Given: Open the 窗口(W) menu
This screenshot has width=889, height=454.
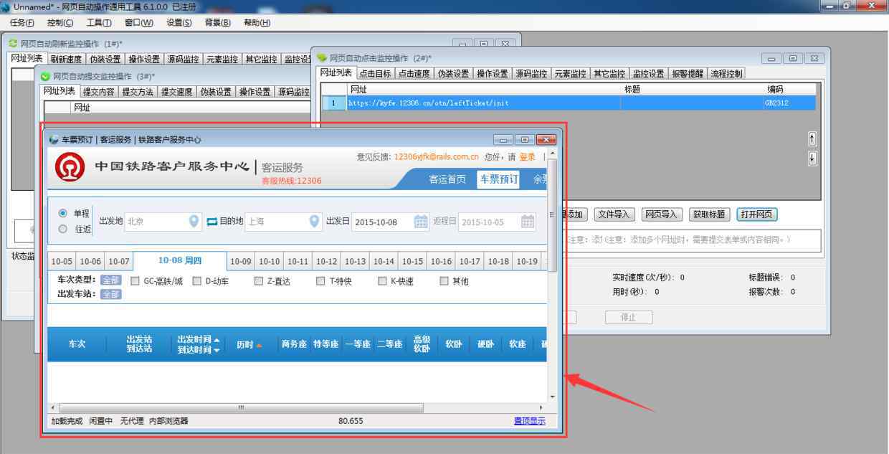Looking at the screenshot, I should pyautogui.click(x=138, y=22).
